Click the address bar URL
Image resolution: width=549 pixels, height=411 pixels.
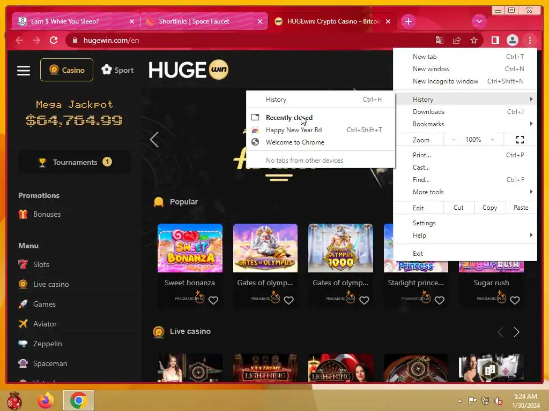click(111, 41)
